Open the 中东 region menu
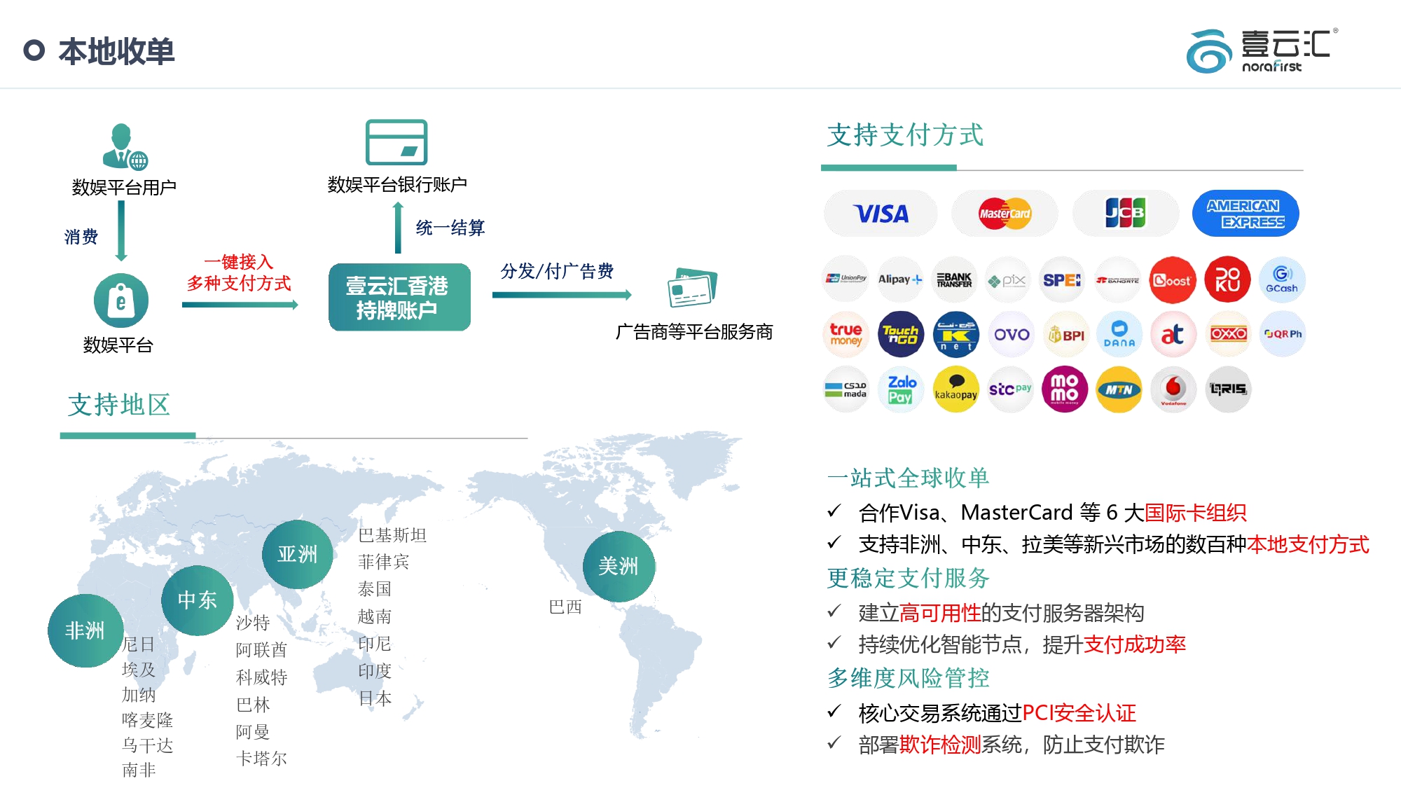Image resolution: width=1401 pixels, height=788 pixels. click(197, 600)
